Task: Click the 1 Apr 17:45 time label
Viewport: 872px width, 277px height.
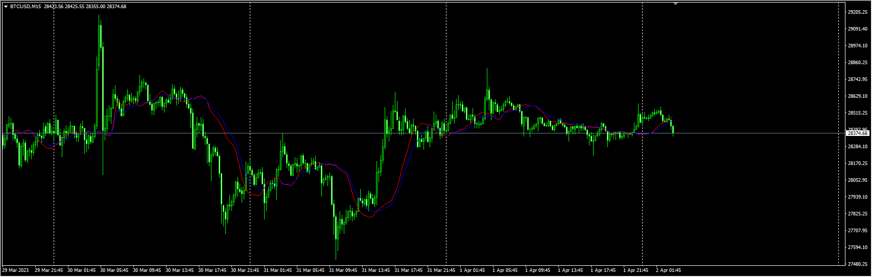Action: pyautogui.click(x=603, y=270)
